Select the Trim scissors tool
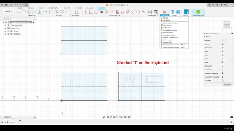The image size is (234, 131). (57, 12)
